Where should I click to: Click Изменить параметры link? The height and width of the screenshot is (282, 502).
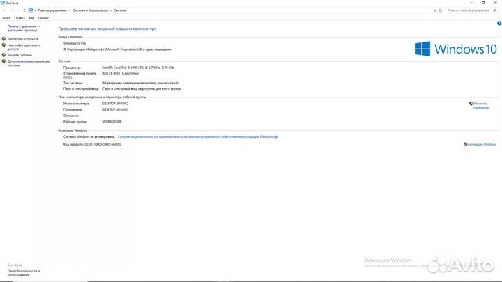tap(482, 105)
